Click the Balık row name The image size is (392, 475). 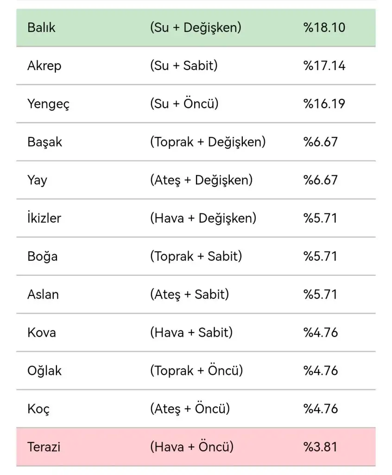click(x=41, y=27)
